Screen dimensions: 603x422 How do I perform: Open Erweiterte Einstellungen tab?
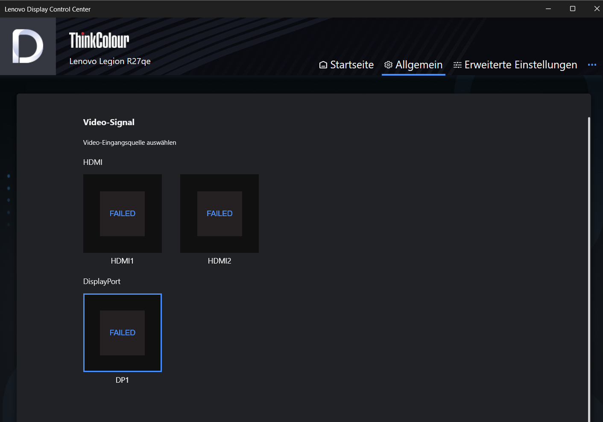coord(515,64)
